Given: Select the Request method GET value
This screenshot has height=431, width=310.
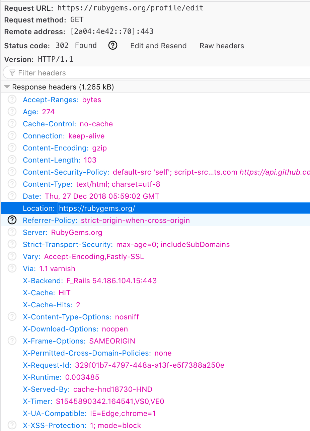Looking at the screenshot, I should (77, 20).
